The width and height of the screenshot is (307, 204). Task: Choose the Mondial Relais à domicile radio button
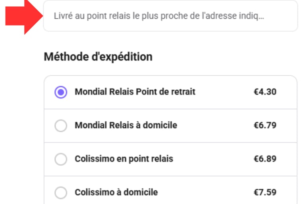pyautogui.click(x=61, y=126)
